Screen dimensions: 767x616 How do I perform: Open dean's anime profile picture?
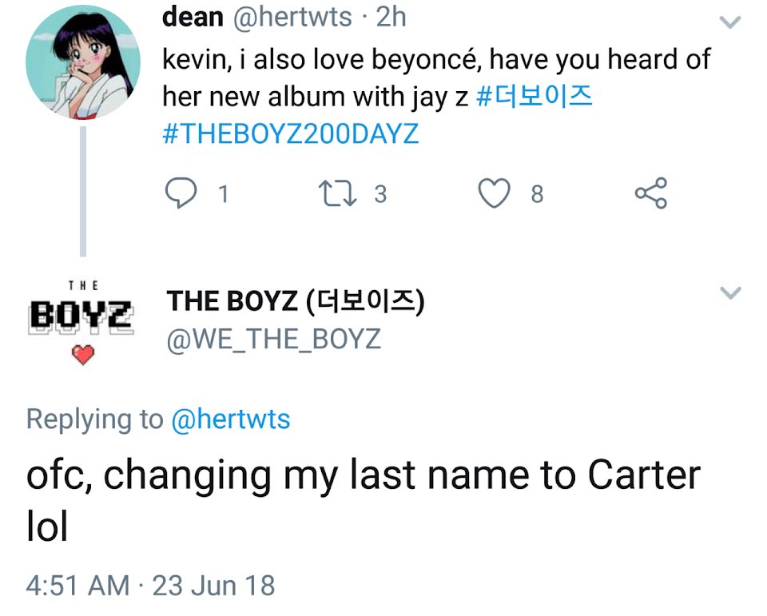click(83, 62)
